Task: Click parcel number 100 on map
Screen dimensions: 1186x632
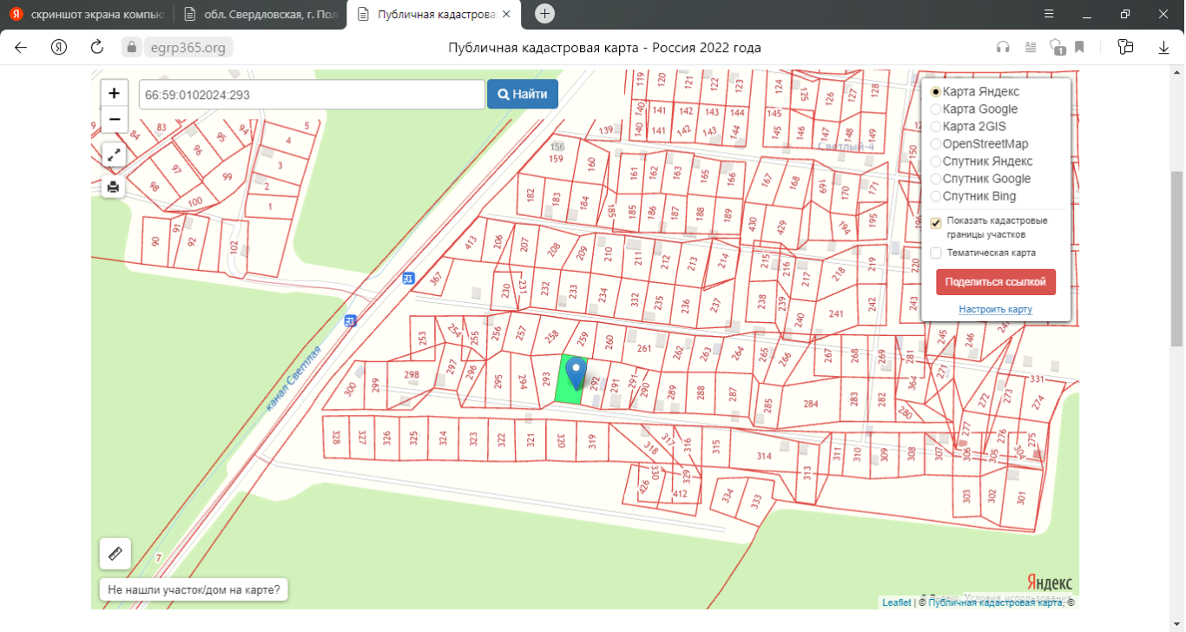Action: pos(194,201)
